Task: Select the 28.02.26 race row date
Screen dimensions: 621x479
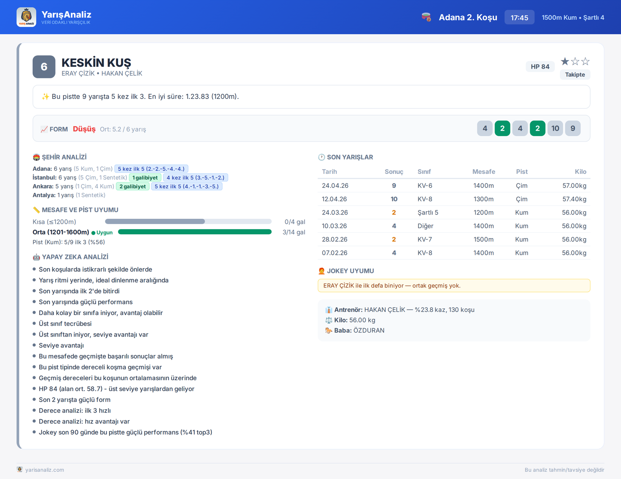Action: pyautogui.click(x=335, y=239)
